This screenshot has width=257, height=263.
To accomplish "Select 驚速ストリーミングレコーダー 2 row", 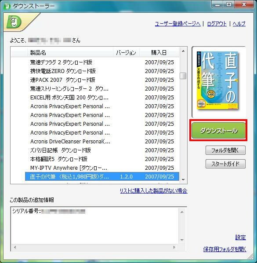I will 102,89.
